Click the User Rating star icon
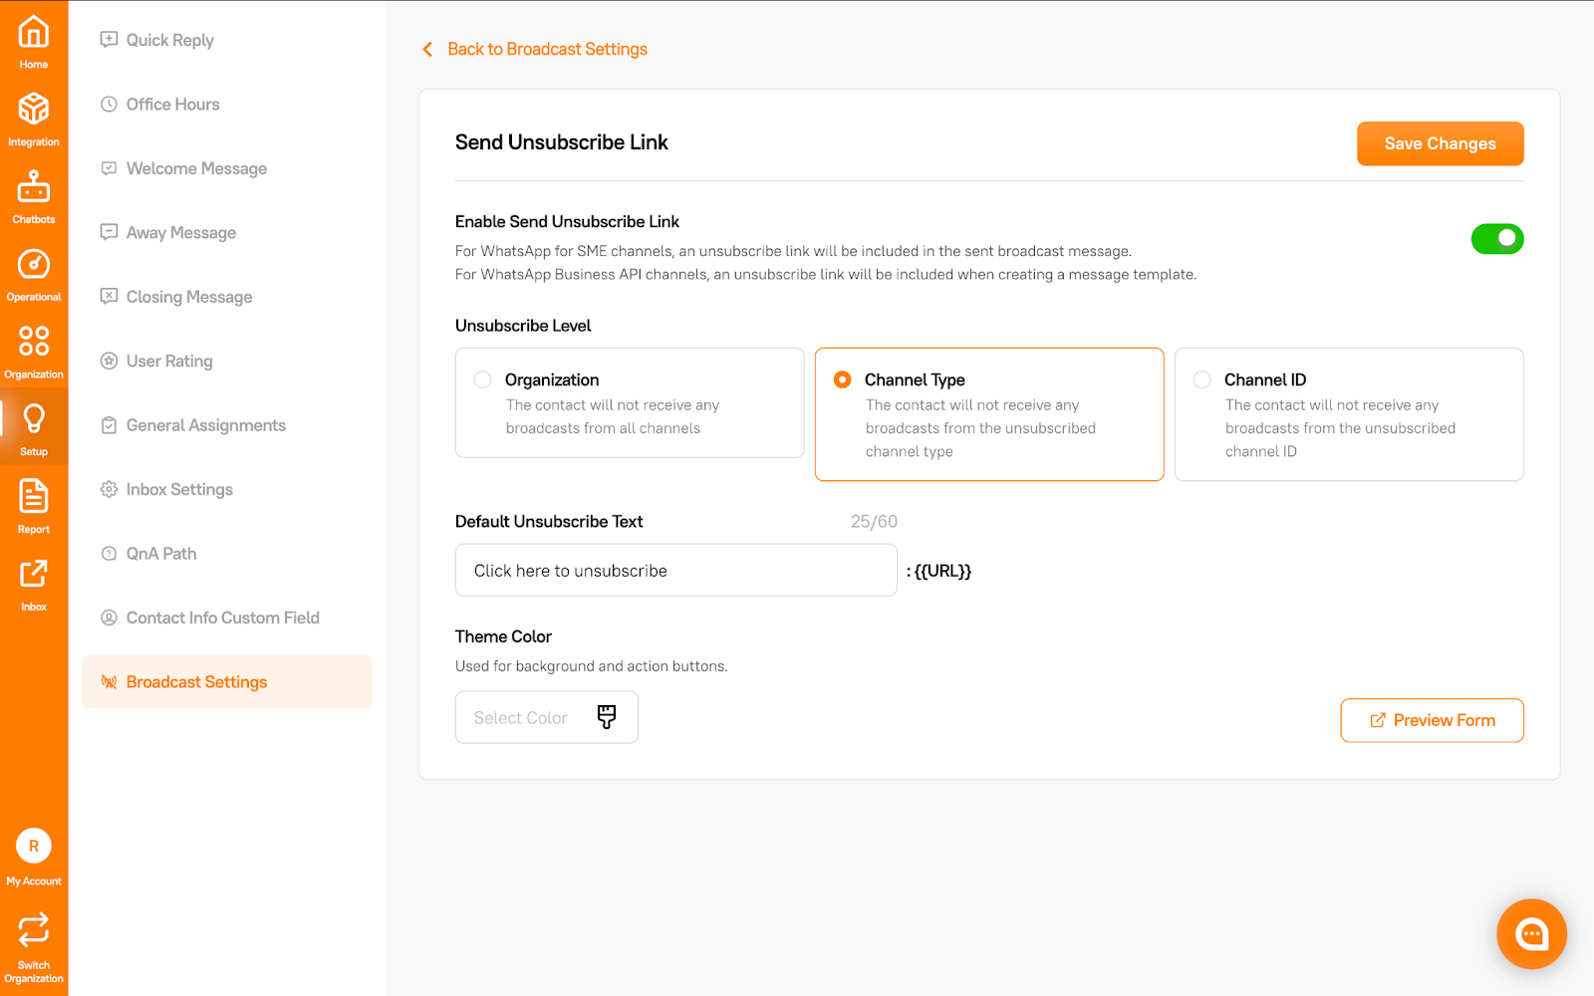Screen dimensions: 1594x996 tap(110, 361)
